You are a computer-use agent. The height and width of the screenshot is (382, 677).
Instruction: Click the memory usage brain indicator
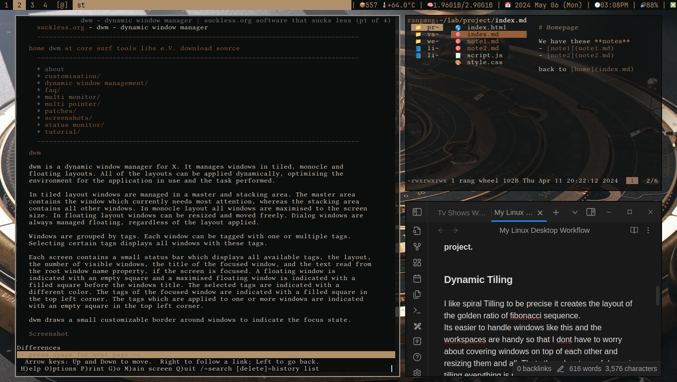click(x=459, y=5)
